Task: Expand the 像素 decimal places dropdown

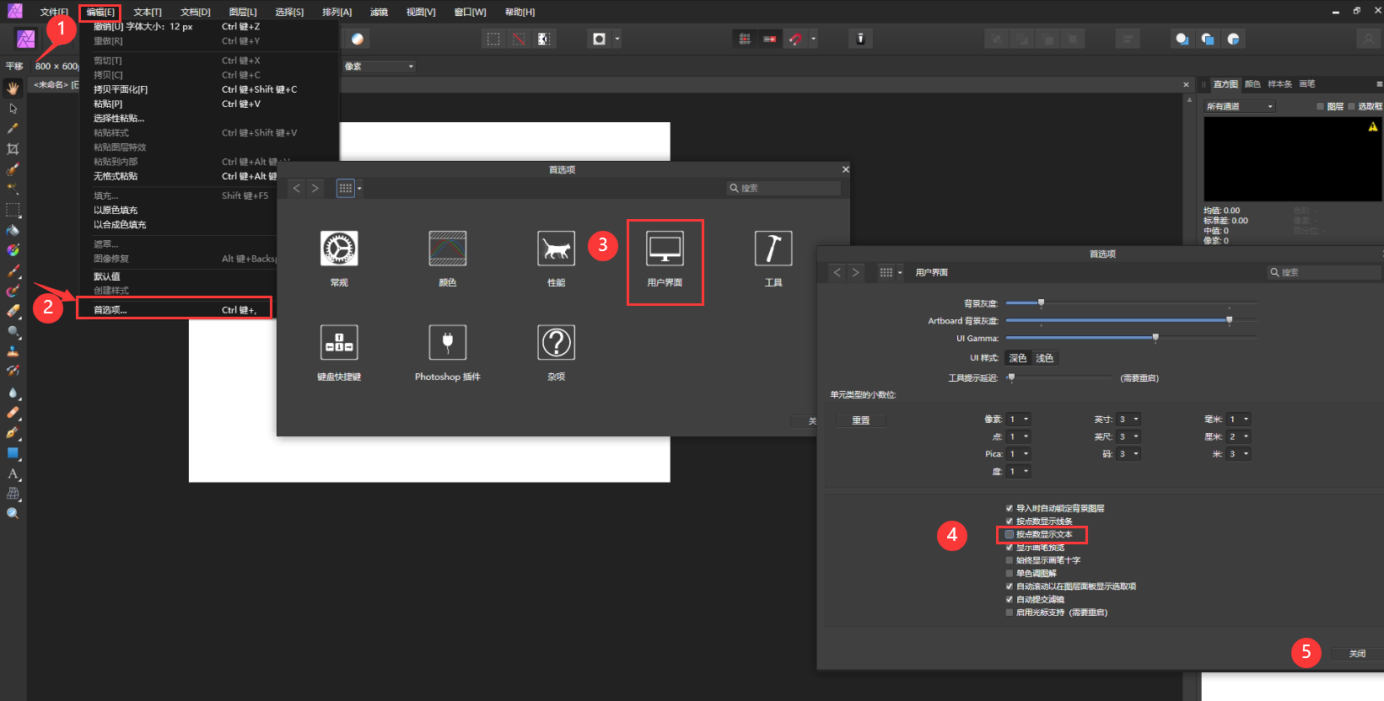Action: click(x=1019, y=420)
